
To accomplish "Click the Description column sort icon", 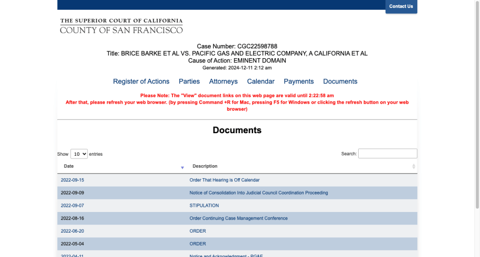I will (x=413, y=166).
